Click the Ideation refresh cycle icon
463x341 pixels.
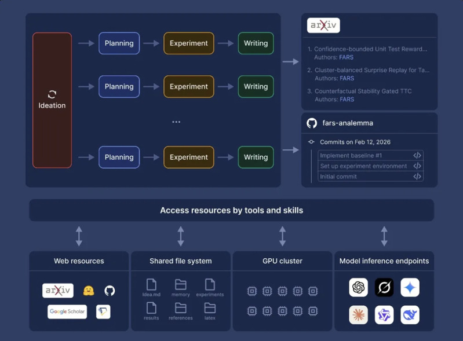(x=52, y=94)
